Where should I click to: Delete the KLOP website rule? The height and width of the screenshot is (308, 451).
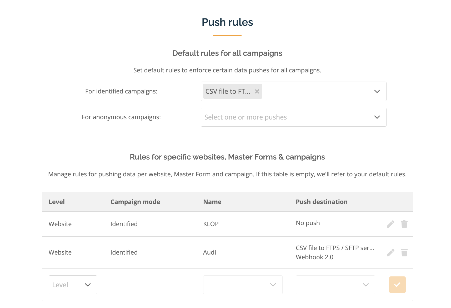404,224
